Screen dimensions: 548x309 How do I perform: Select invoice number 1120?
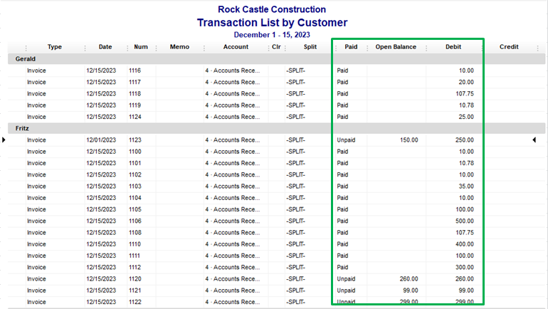click(135, 278)
